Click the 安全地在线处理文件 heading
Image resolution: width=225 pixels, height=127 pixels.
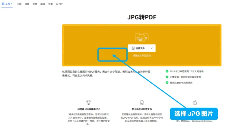pos(142,109)
